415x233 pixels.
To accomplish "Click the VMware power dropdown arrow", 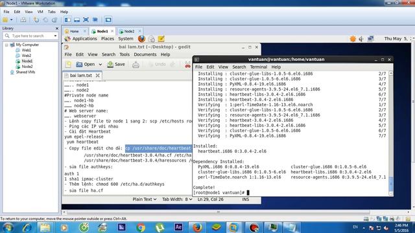I will click(x=12, y=20).
